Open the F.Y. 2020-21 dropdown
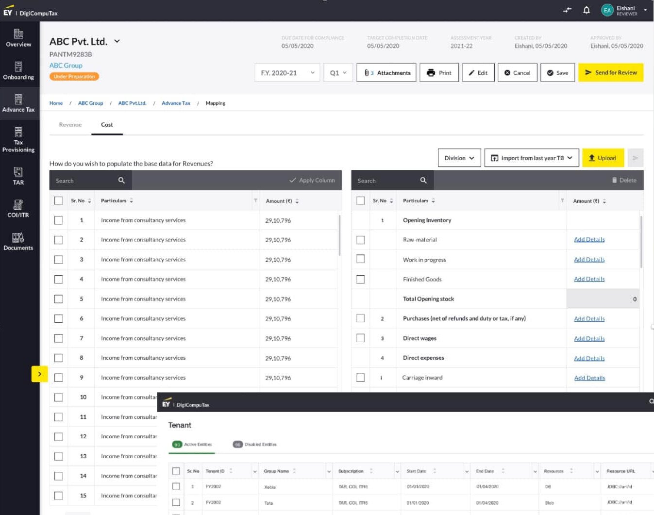Viewport: 654px width, 515px height. (x=287, y=73)
